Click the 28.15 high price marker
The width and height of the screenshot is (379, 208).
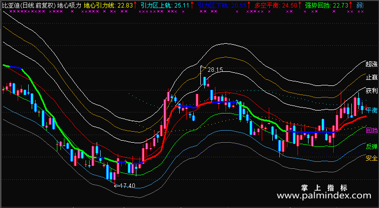(215, 70)
